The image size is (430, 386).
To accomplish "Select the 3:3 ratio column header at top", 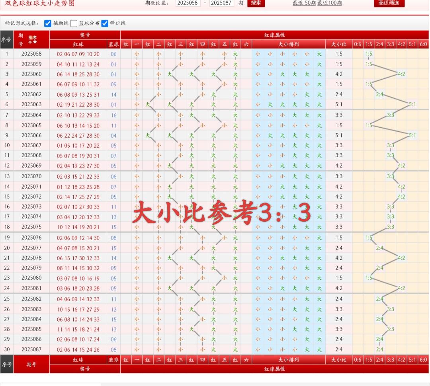I will coord(391,44).
